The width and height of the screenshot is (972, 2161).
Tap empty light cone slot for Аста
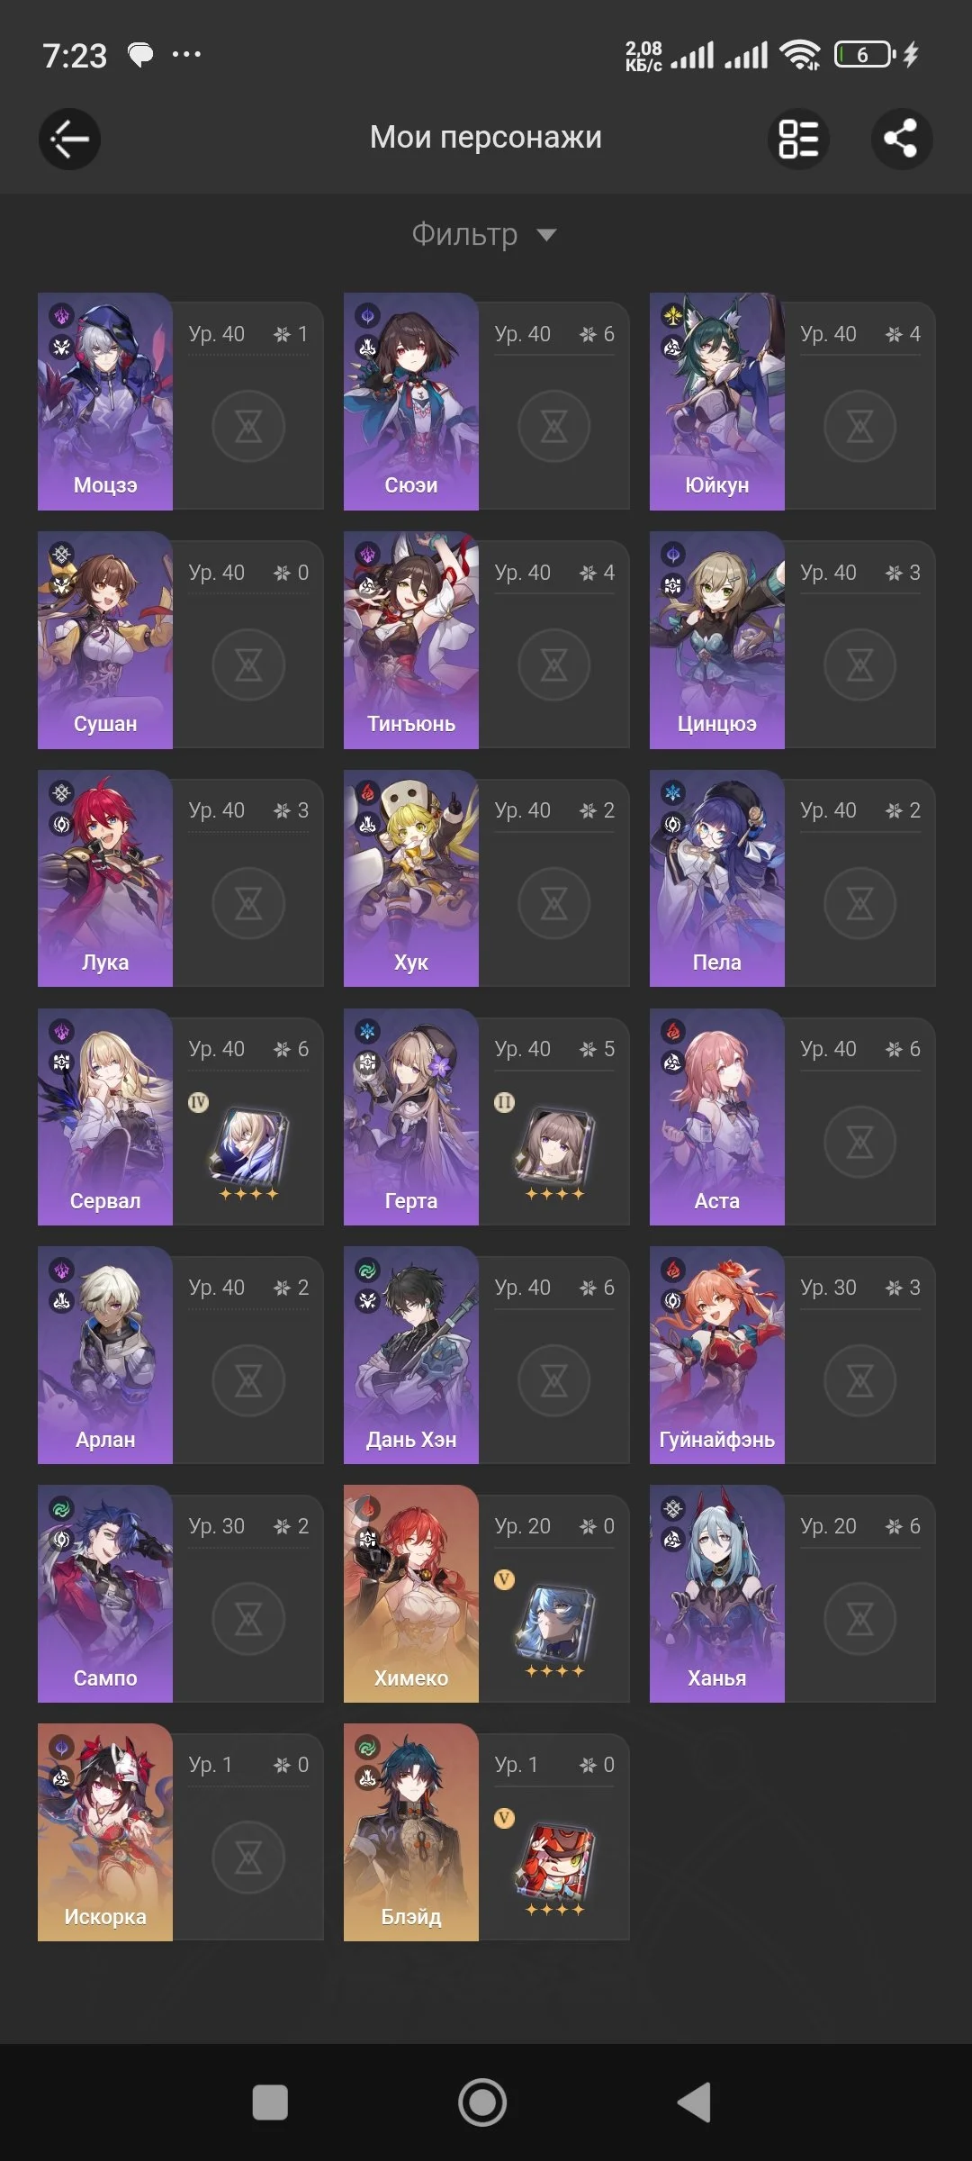pyautogui.click(x=860, y=1142)
